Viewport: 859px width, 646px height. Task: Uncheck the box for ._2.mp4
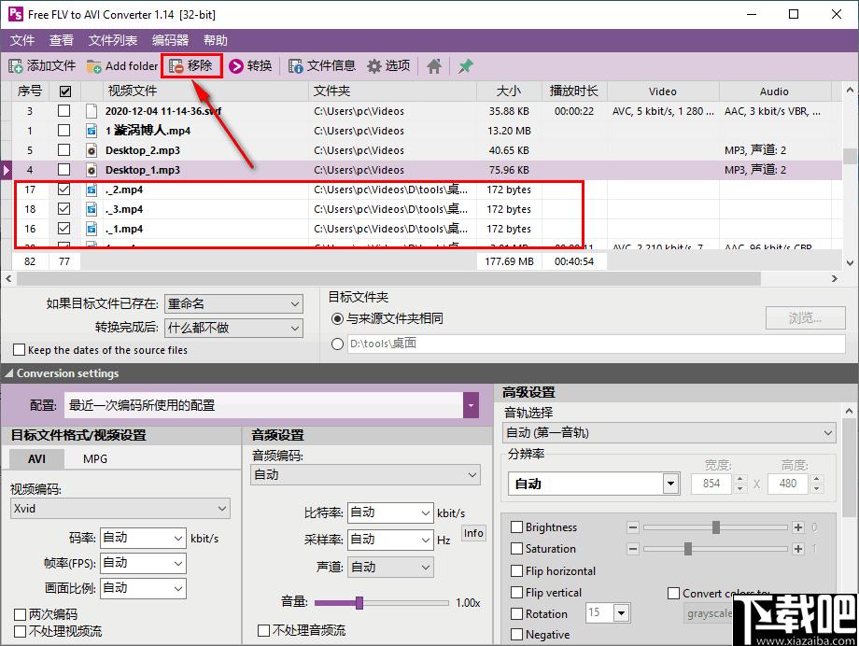(64, 190)
